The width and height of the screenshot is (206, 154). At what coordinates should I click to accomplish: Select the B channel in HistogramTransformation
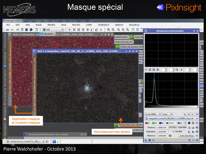point(161,123)
